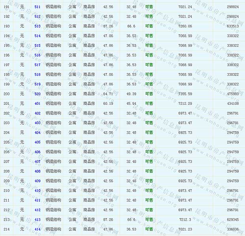Click row number 201 cell
The height and width of the screenshot is (236, 245).
pos(7,104)
